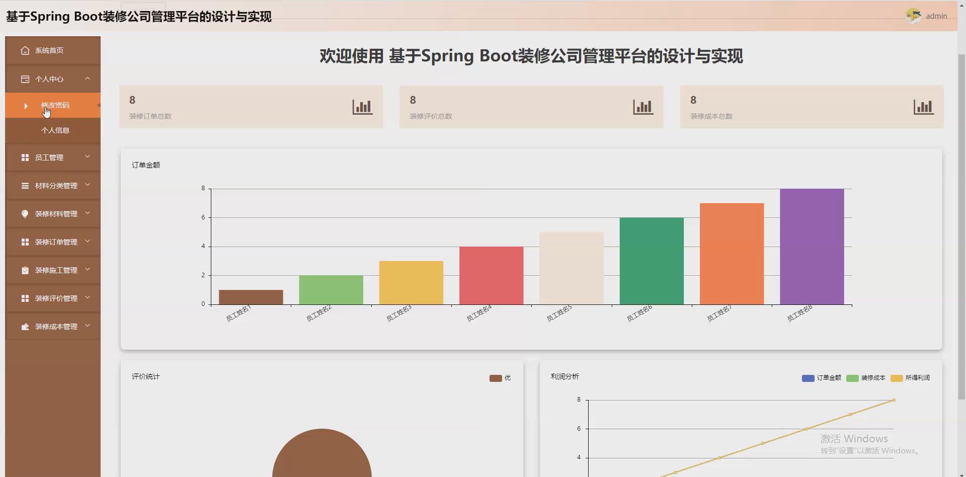Viewport: 966px width, 477px height.
Task: Click the 利润分析 chart title
Action: [565, 376]
